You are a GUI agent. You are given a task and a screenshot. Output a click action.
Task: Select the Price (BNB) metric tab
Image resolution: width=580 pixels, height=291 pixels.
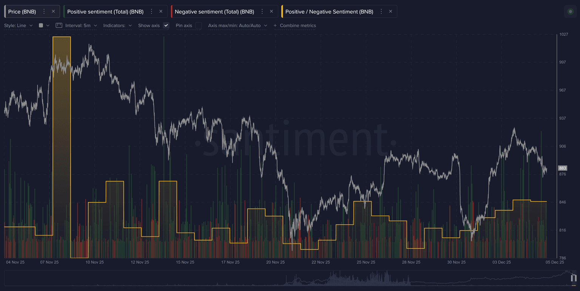(22, 12)
